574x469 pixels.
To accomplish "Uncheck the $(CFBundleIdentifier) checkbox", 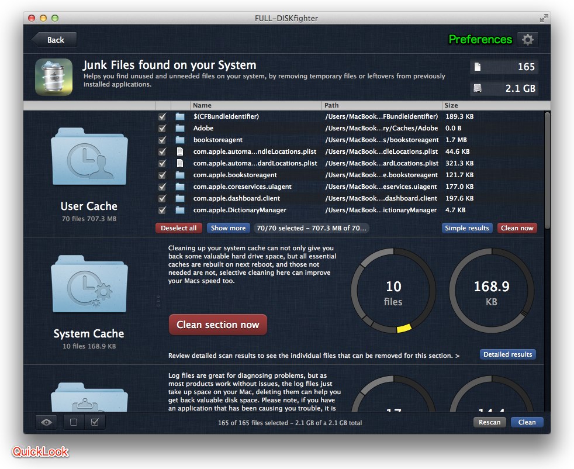I will (x=162, y=116).
